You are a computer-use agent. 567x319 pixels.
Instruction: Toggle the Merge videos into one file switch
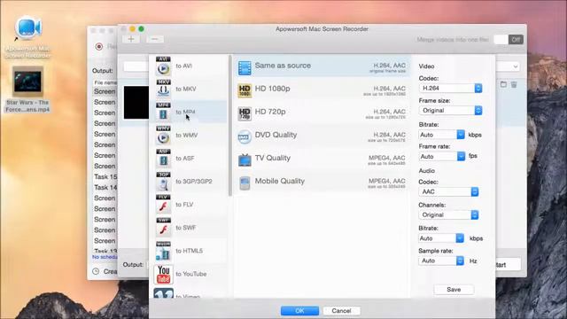pos(509,40)
